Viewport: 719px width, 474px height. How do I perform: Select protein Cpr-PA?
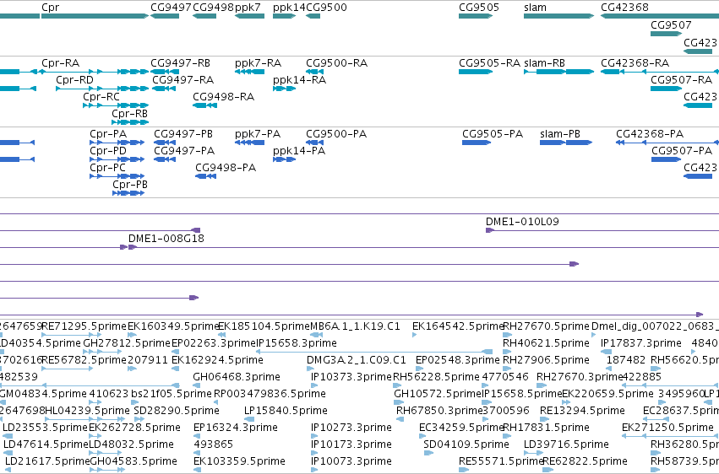click(117, 143)
